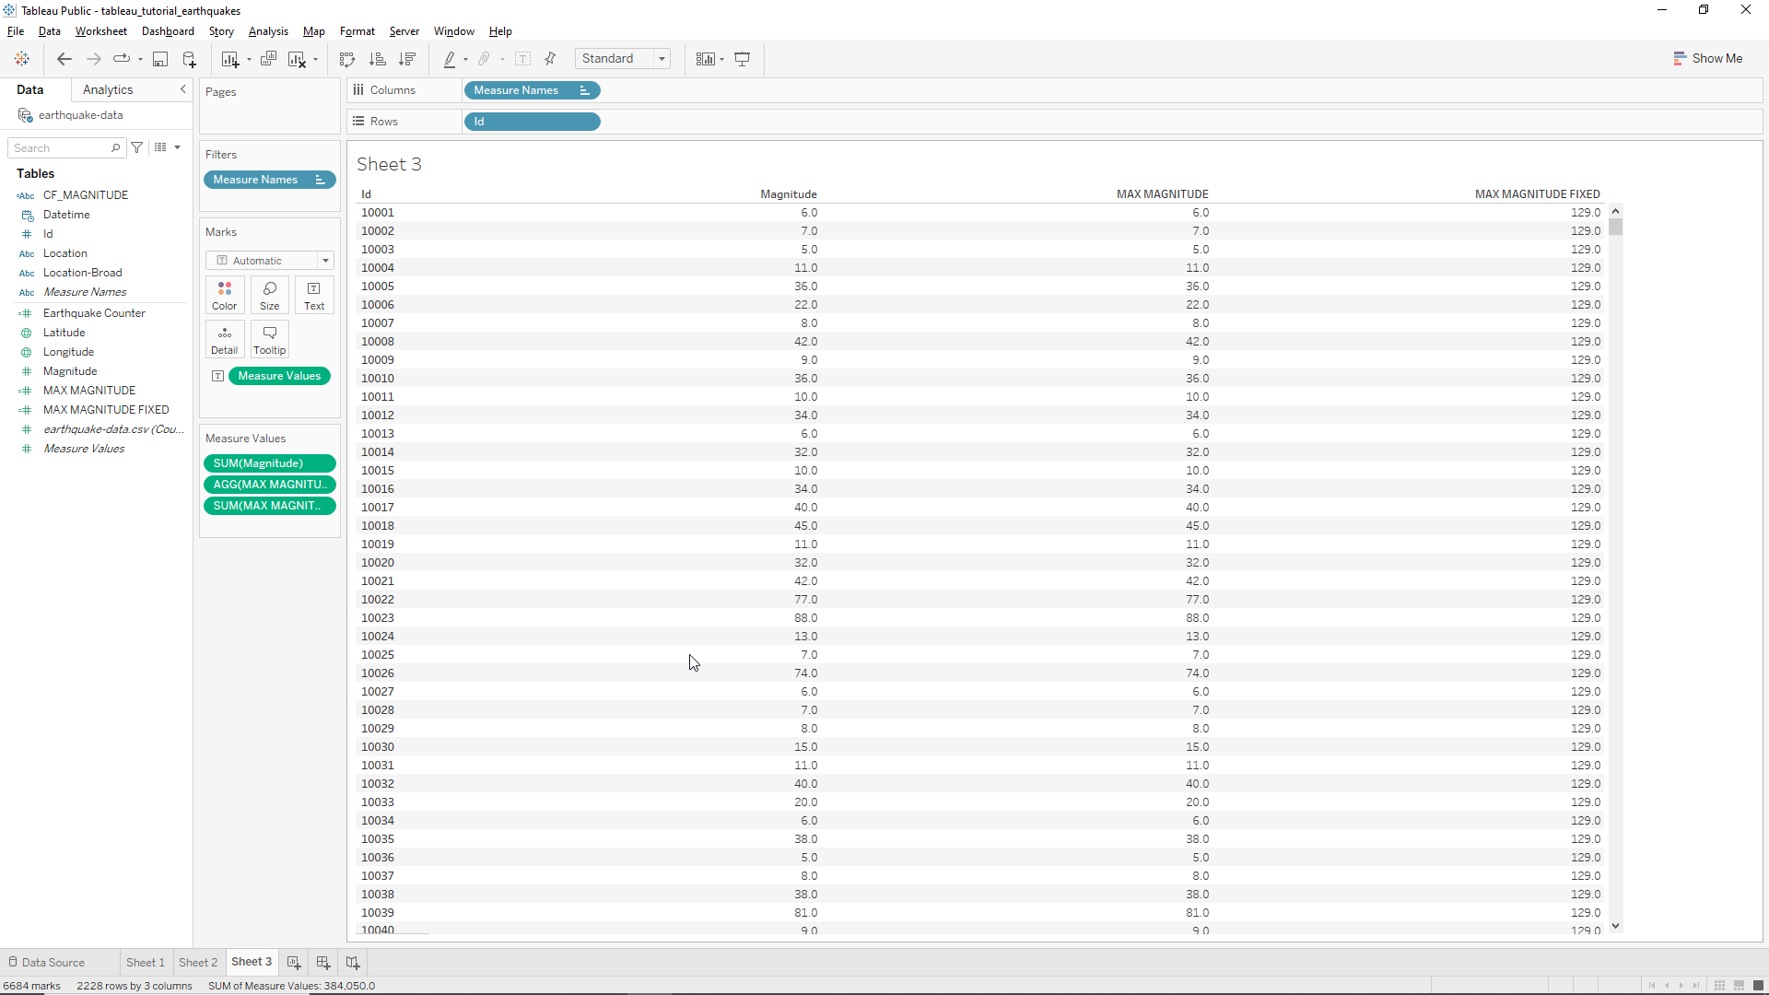
Task: Select the Earthquake Counter field
Action: click(94, 313)
